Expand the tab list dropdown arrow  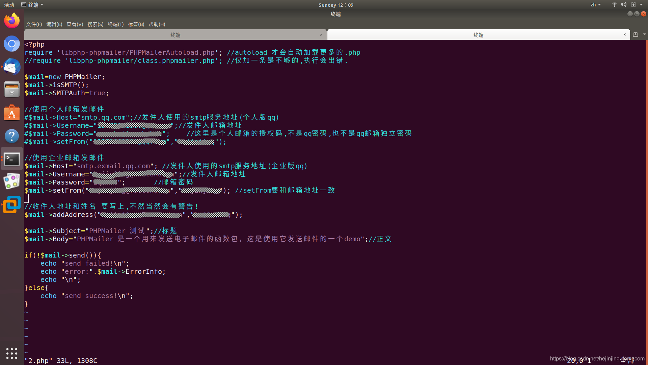click(644, 34)
